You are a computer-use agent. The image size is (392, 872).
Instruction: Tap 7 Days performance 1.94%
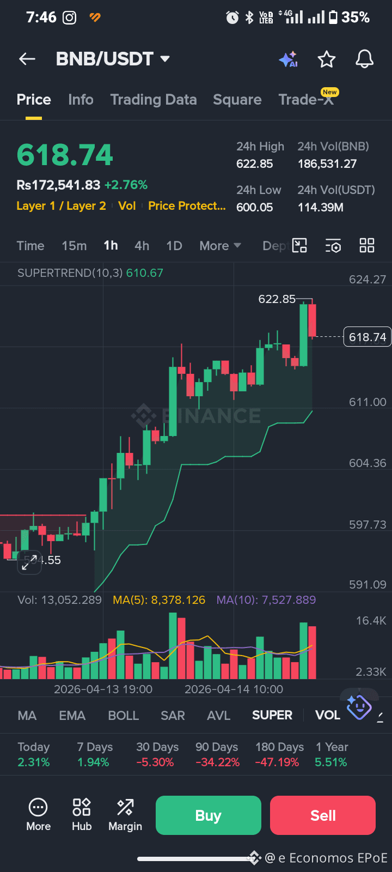coord(95,755)
